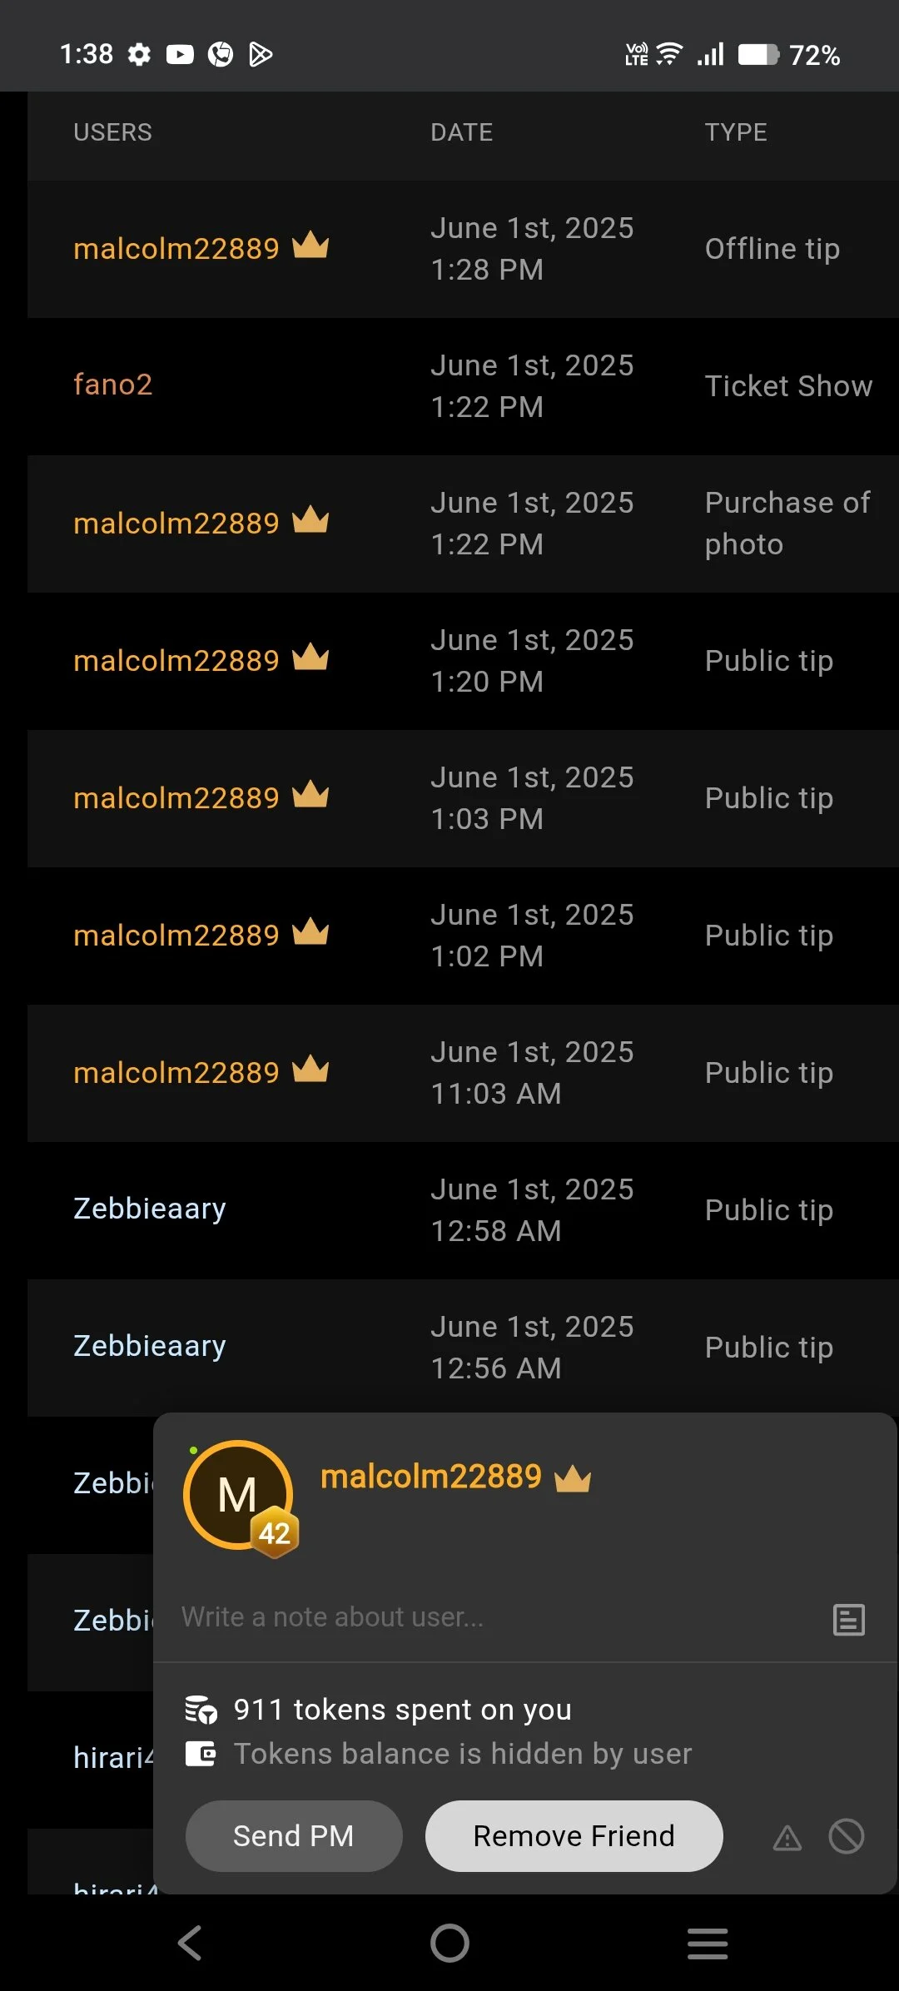This screenshot has height=1991, width=899.
Task: Tap the note icon beside the user note field
Action: (x=848, y=1620)
